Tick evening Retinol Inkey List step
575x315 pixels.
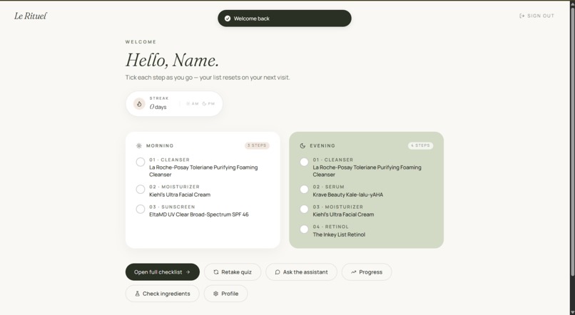pos(304,229)
